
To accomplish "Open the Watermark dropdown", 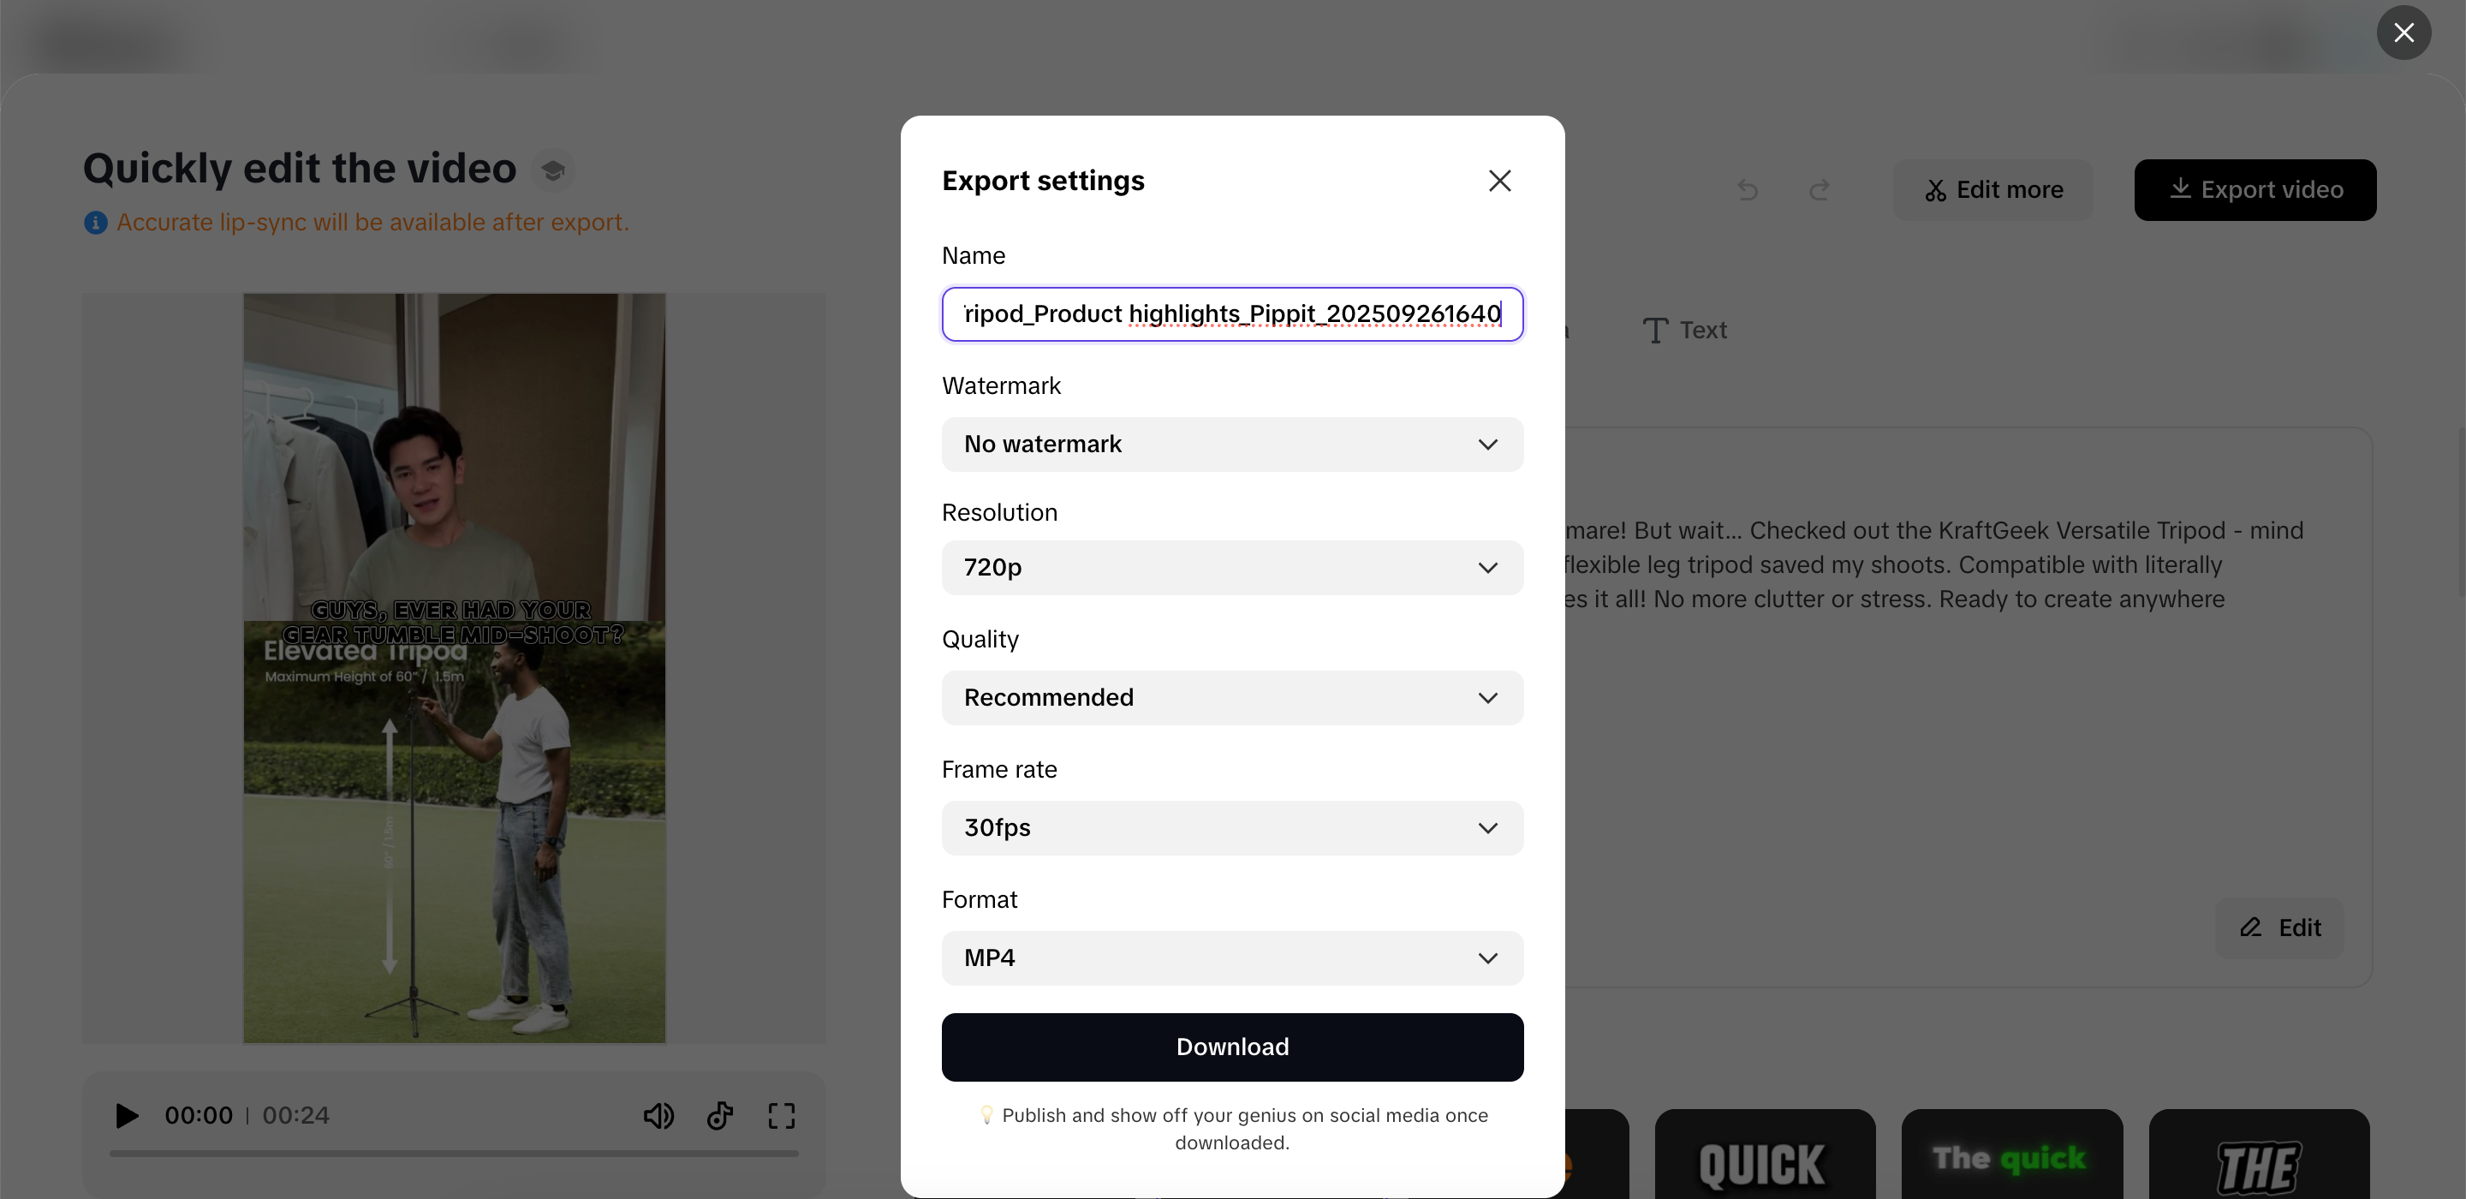I will coord(1232,444).
